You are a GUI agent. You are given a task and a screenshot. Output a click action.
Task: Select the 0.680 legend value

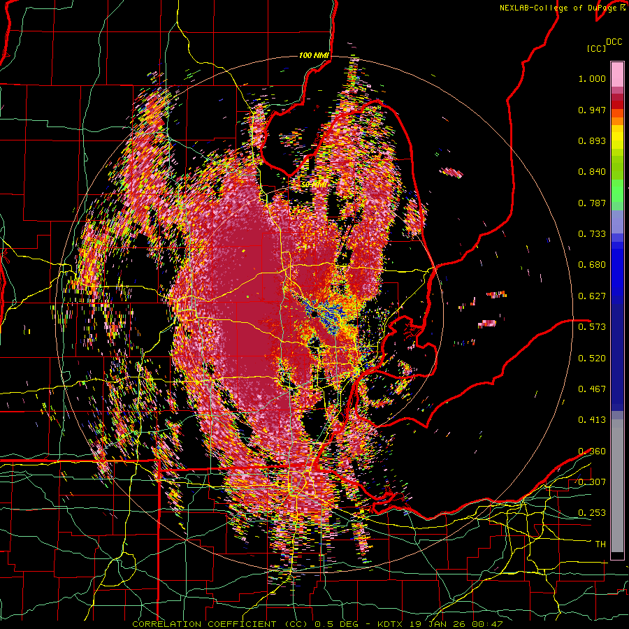point(592,265)
